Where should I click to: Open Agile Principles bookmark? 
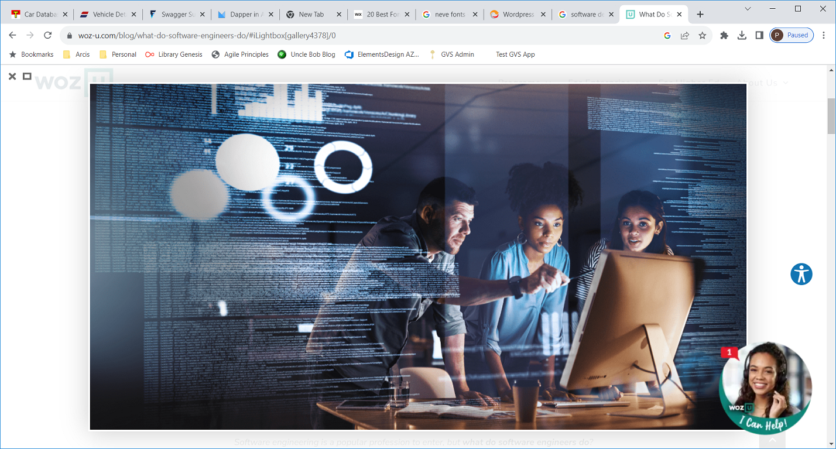(240, 54)
